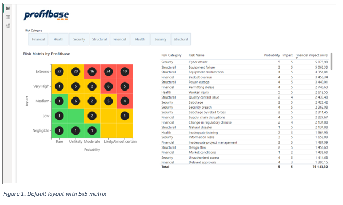Viewport: 343px width, 205px height.
Task: Click the Extreme/Rare bubble showing 22
Action: (x=59, y=71)
